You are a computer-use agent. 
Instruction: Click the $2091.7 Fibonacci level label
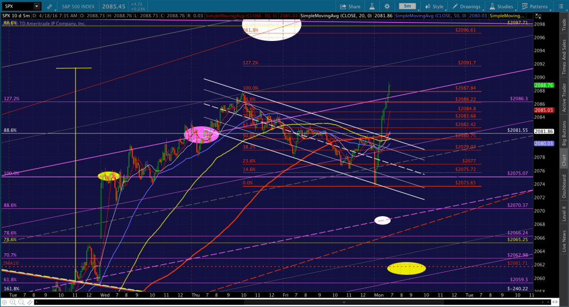click(467, 63)
